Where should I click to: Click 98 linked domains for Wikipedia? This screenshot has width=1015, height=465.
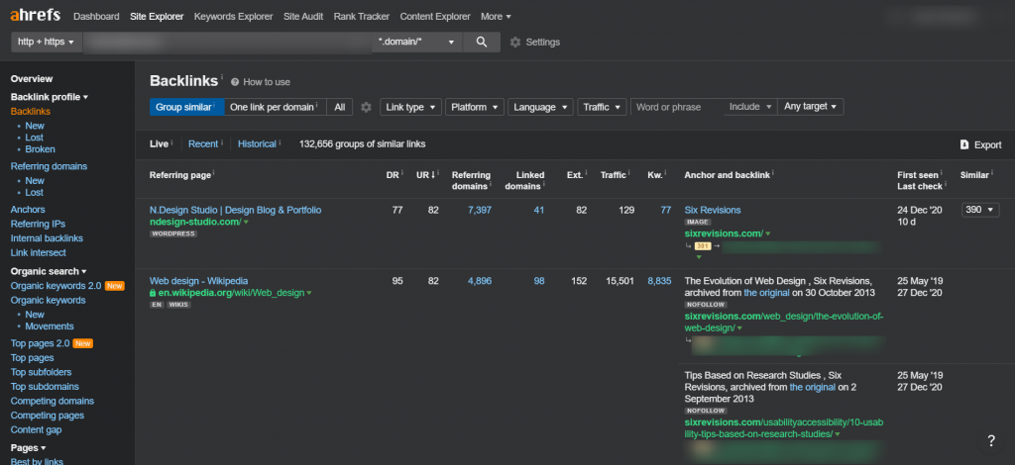[x=538, y=281]
